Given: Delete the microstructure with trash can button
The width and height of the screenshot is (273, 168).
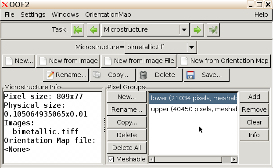Looking at the screenshot, I should point(160,75).
